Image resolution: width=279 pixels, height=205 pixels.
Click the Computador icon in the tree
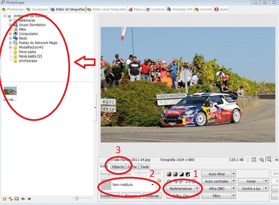click(x=16, y=34)
